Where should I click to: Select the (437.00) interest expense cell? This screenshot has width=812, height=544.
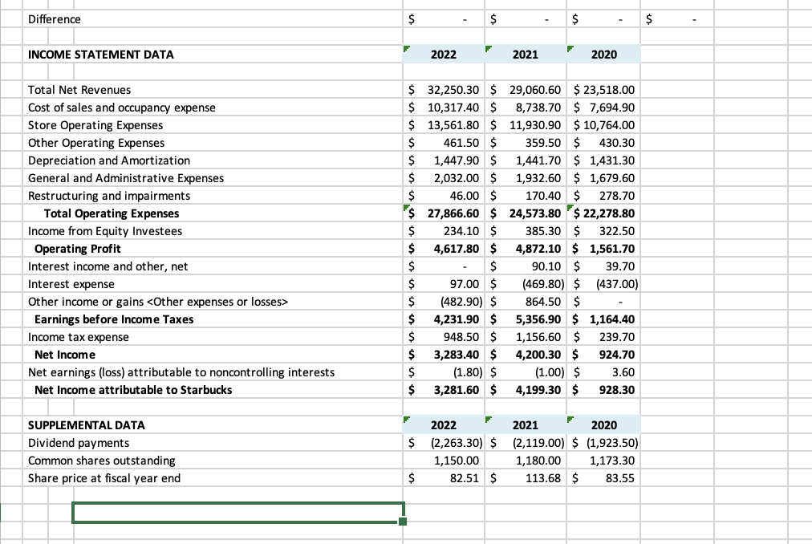604,283
